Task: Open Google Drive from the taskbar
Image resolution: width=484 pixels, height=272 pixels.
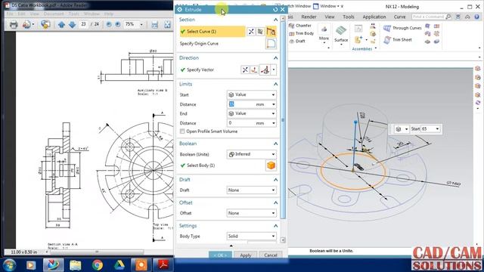Action: click(119, 265)
